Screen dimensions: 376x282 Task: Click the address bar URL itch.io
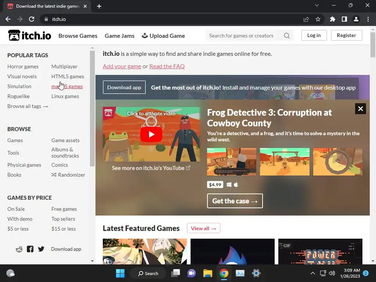(59, 19)
